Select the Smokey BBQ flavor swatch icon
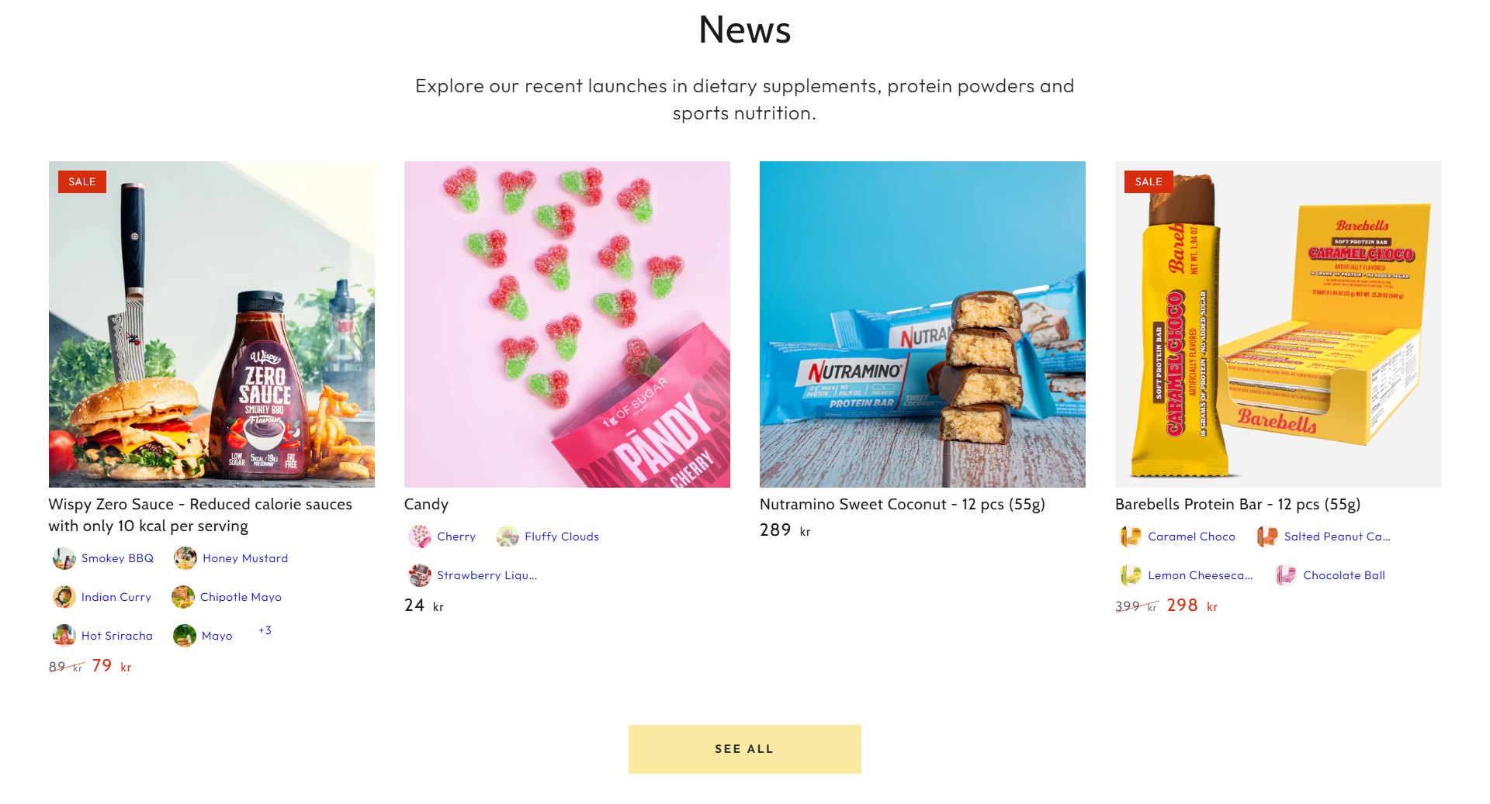 click(x=64, y=558)
